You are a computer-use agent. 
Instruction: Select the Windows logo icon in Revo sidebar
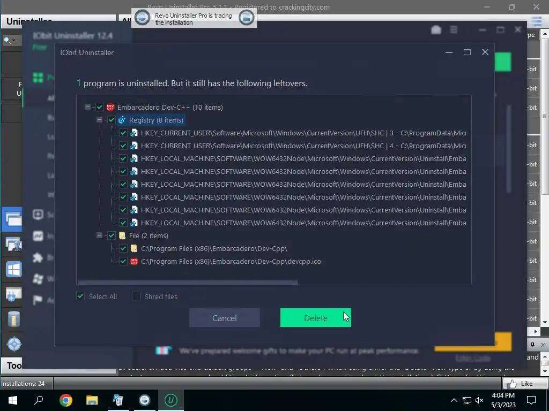[x=13, y=270]
